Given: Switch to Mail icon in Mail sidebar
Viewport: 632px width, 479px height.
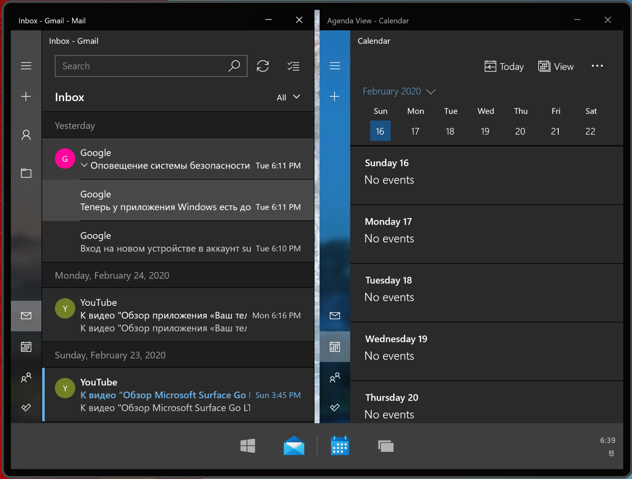Looking at the screenshot, I should pos(26,316).
